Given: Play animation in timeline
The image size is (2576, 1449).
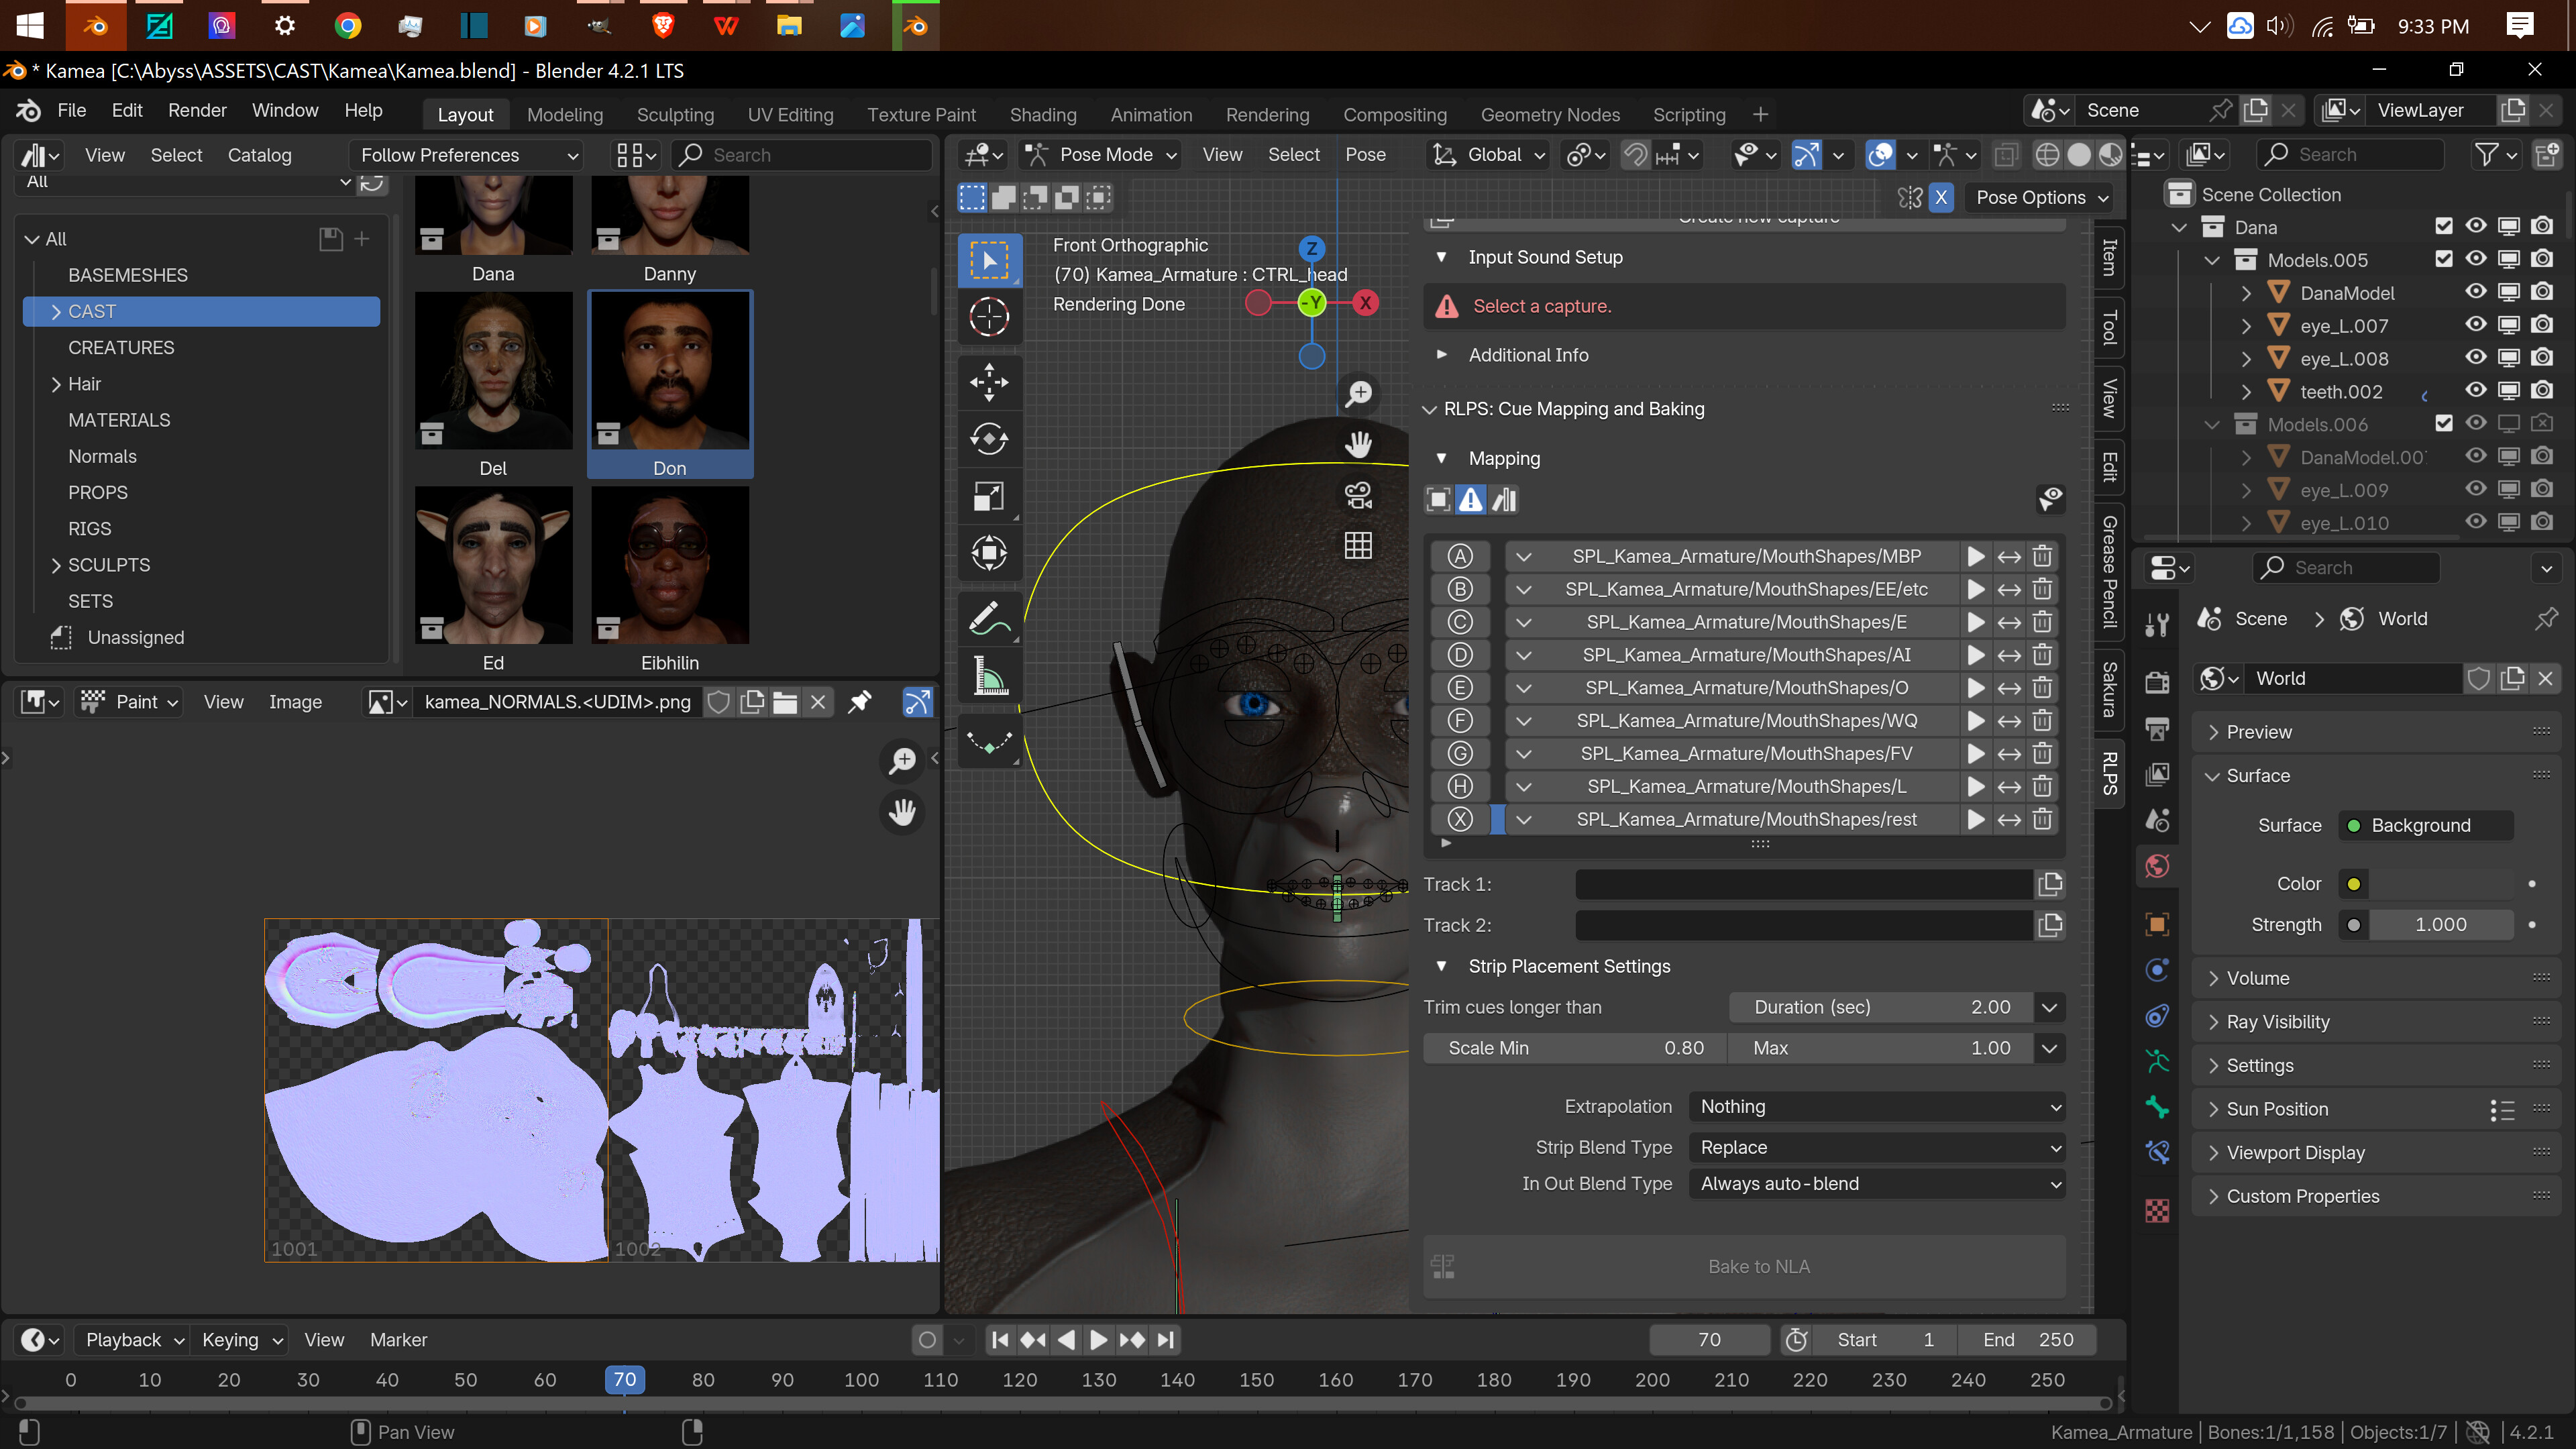Looking at the screenshot, I should pyautogui.click(x=1098, y=1339).
